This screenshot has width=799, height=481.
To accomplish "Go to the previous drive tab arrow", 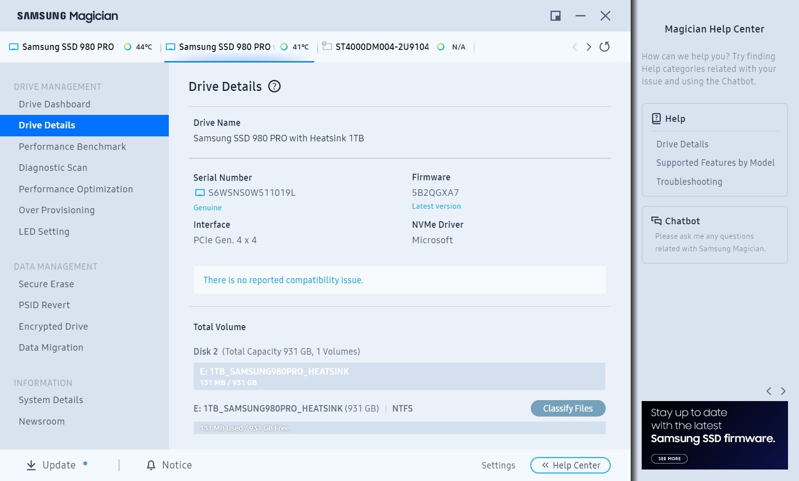I will click(575, 47).
